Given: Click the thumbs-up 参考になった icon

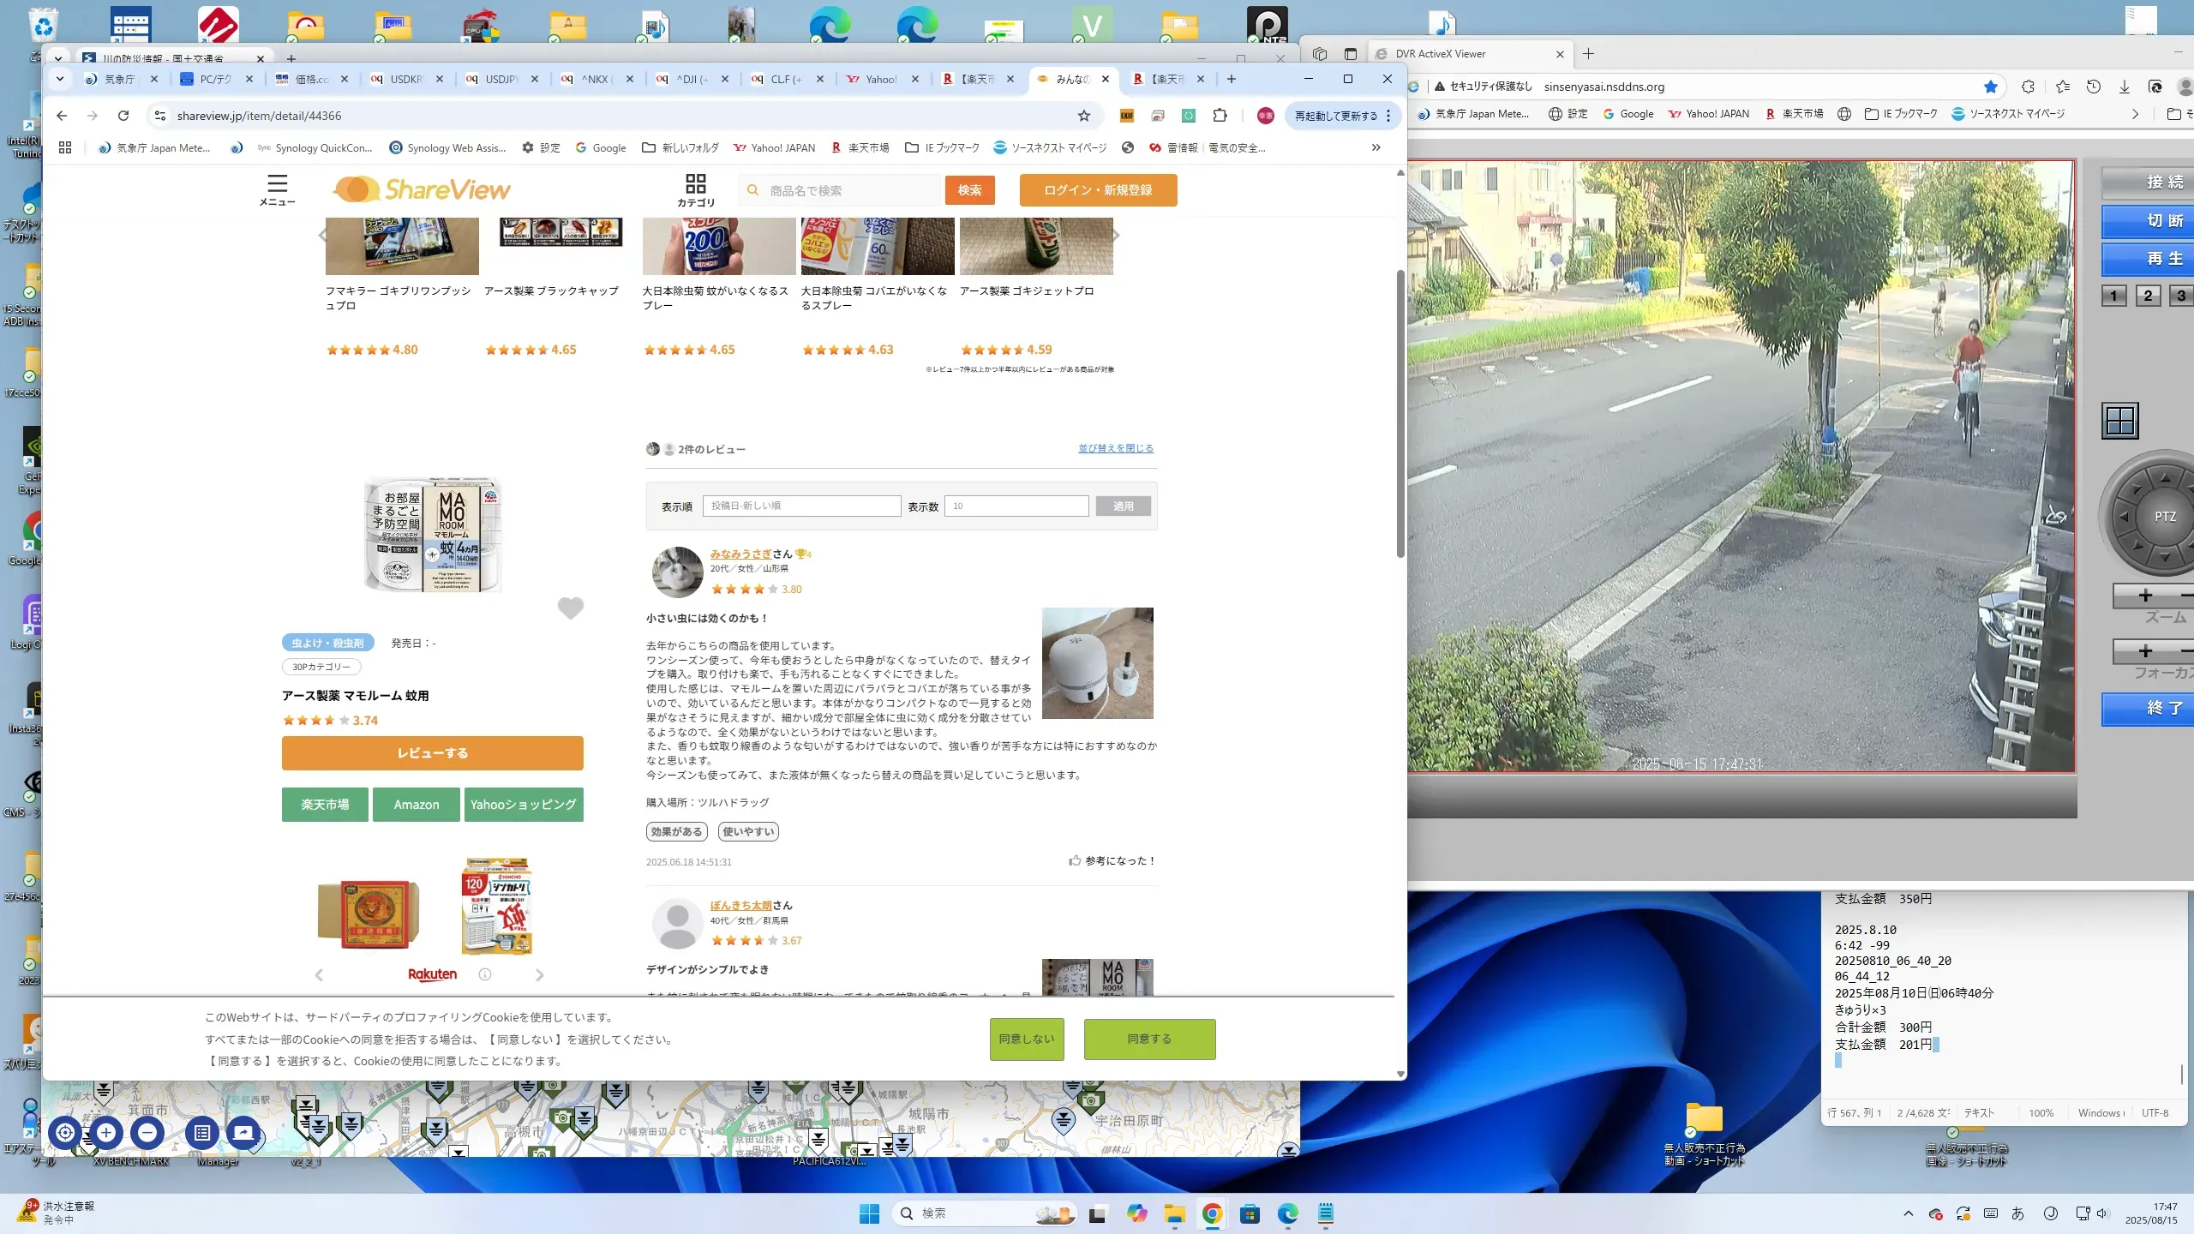Looking at the screenshot, I should [x=1075, y=860].
